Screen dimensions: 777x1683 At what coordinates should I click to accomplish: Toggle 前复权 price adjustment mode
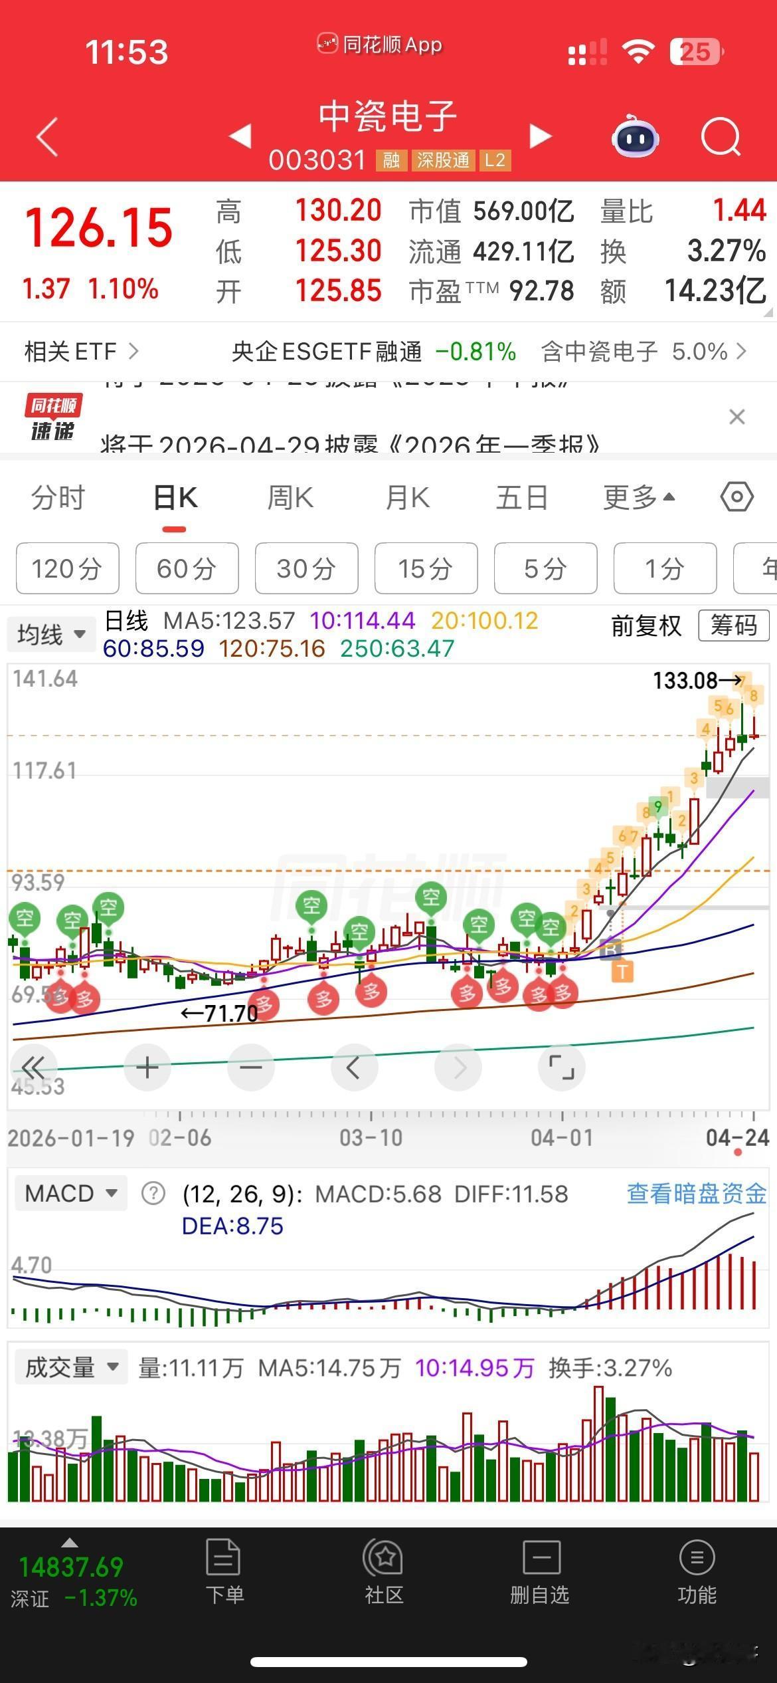[x=646, y=626]
